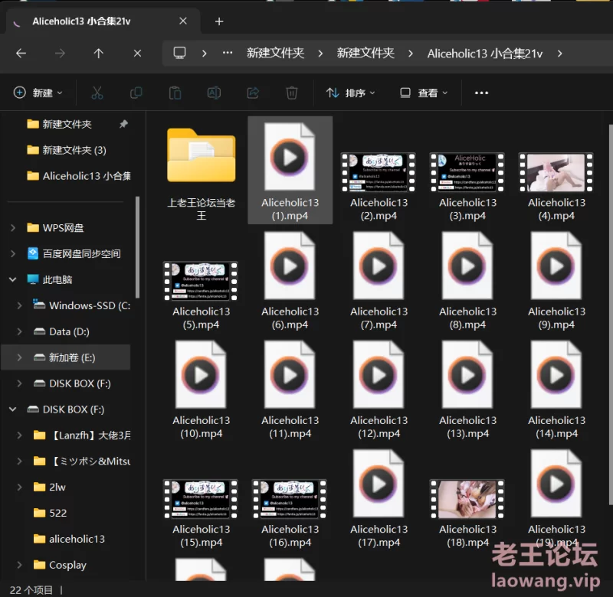Go back to the previous folder

click(21, 53)
